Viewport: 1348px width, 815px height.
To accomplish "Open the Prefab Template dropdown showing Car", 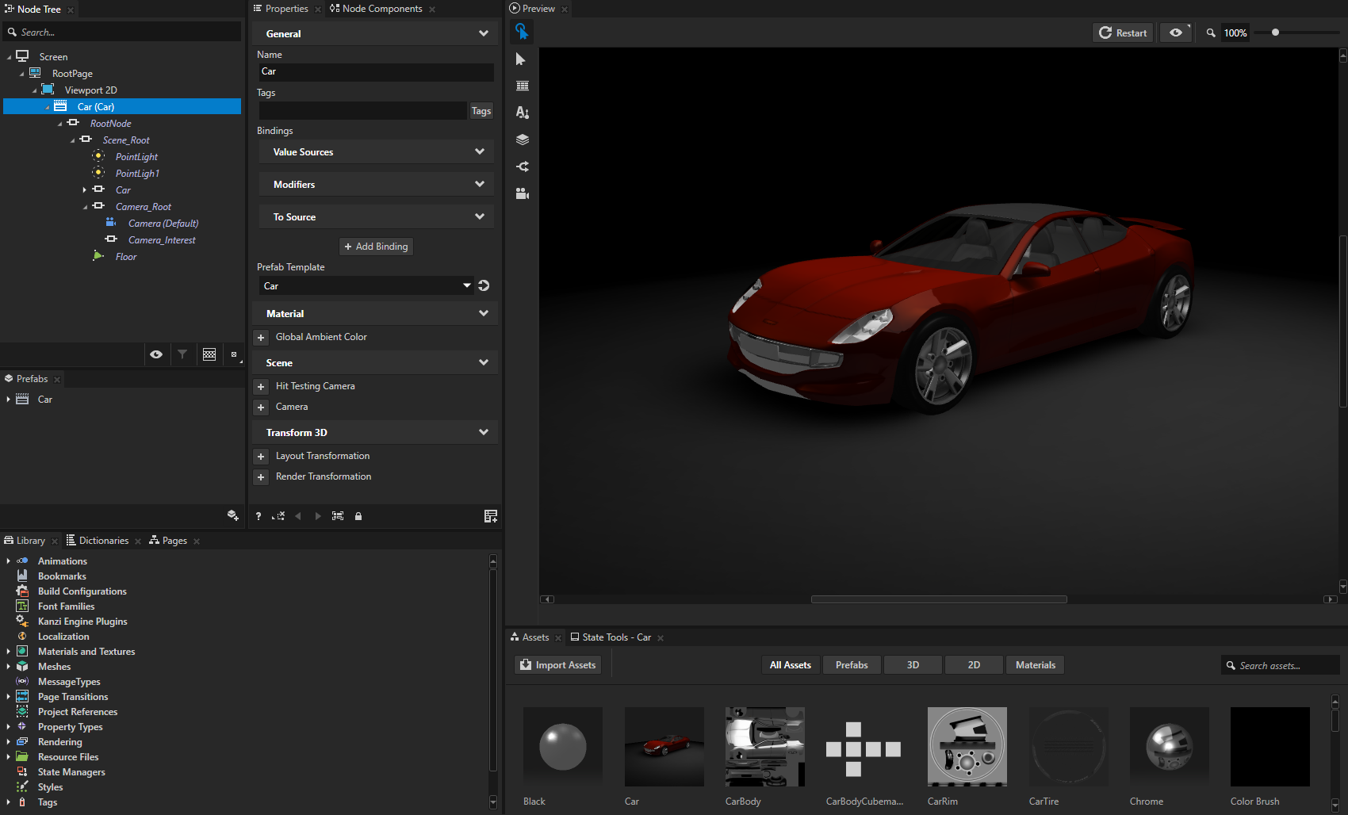I will pos(466,285).
